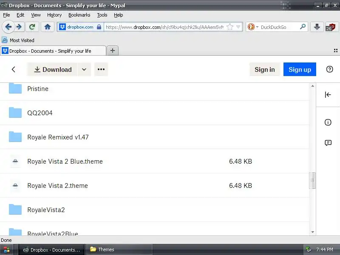Open the Dropbox help question-mark icon
Viewport: 340px width, 255px height.
click(329, 69)
